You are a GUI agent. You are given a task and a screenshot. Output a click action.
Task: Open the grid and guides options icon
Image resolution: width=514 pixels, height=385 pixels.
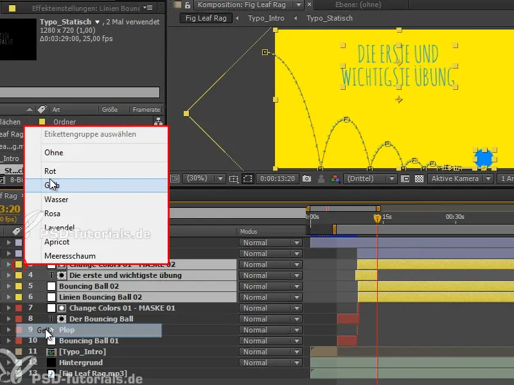coord(233,179)
